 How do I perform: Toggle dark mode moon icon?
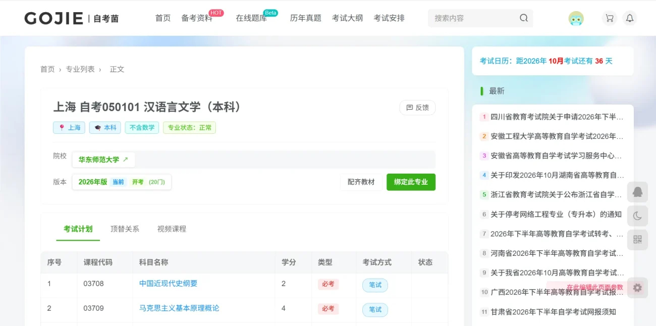637,216
